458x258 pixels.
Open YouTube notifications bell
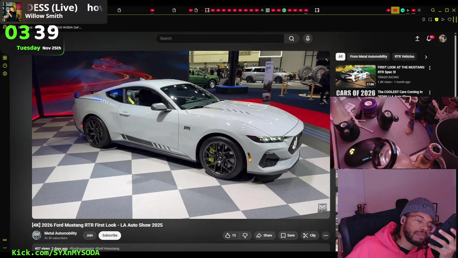tap(429, 38)
